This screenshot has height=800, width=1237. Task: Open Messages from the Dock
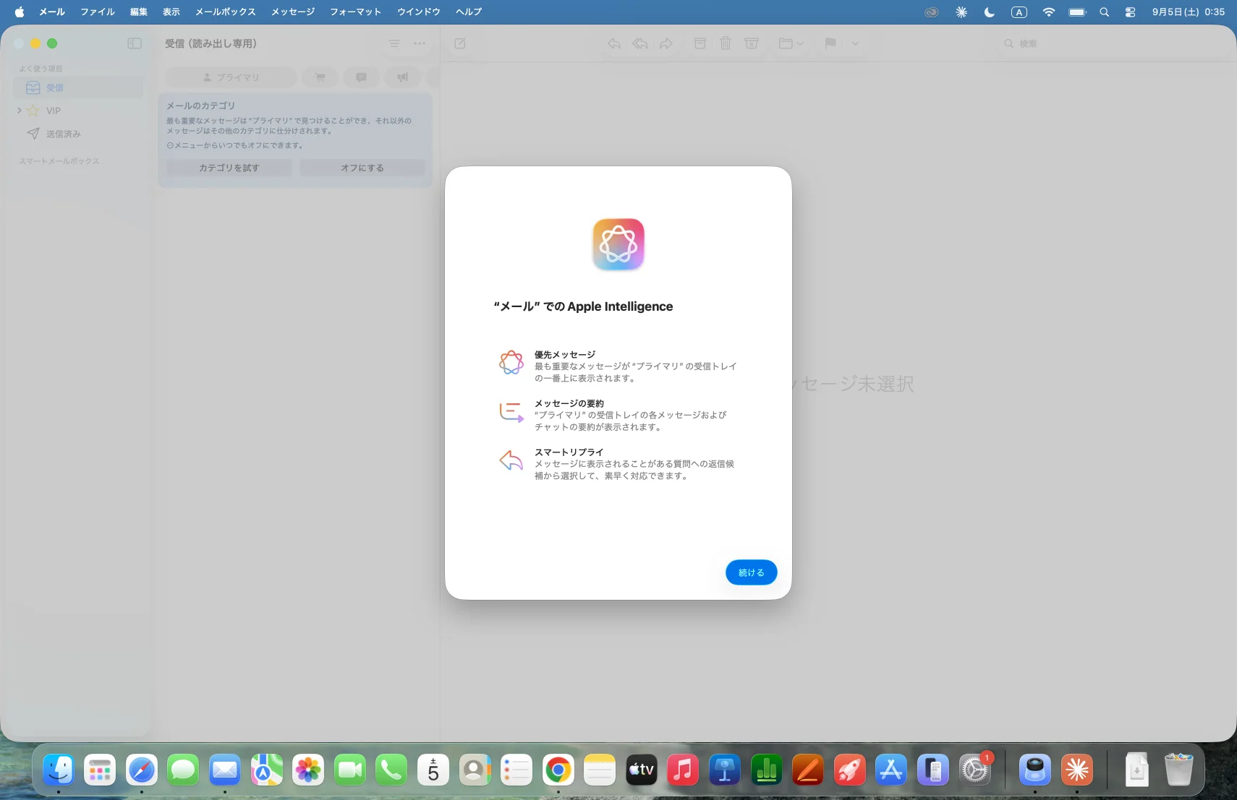pos(183,770)
